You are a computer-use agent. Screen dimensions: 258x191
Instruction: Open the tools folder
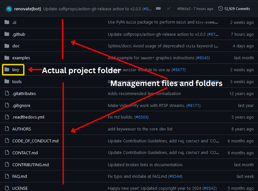pyautogui.click(x=17, y=81)
